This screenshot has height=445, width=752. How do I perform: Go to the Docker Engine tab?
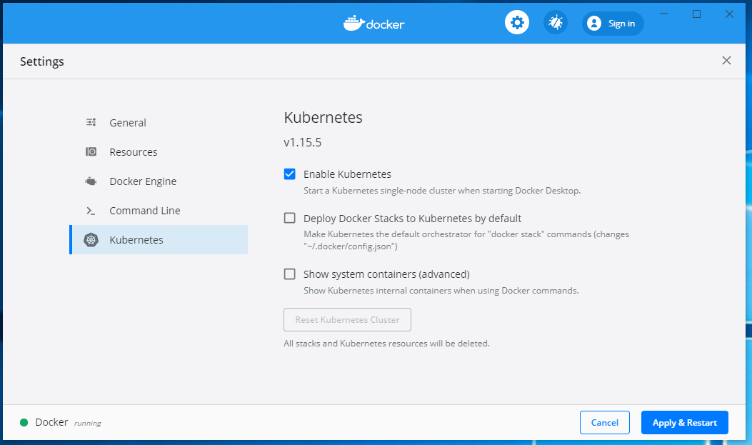(159, 181)
